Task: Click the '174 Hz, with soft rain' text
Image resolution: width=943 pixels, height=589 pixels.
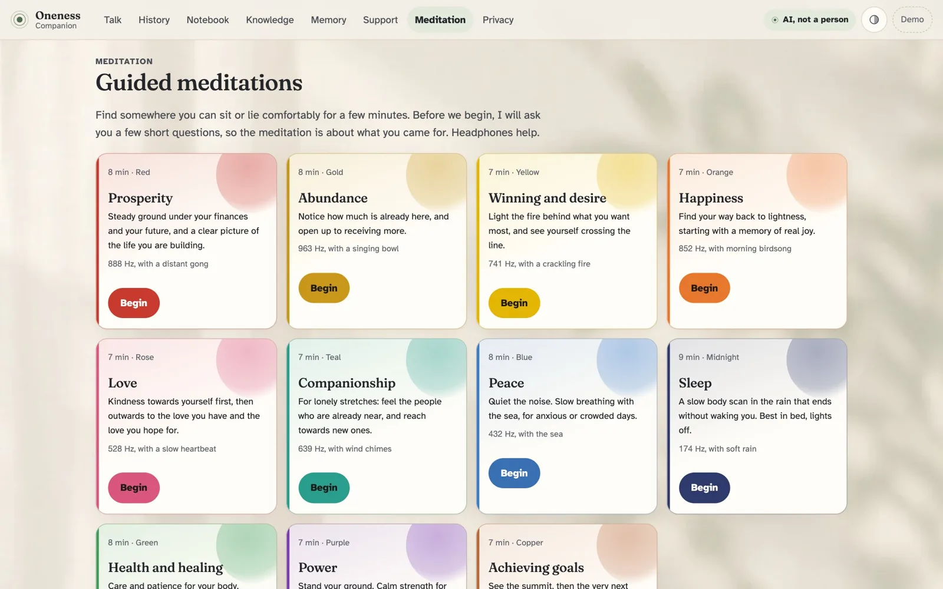Action: pyautogui.click(x=717, y=449)
